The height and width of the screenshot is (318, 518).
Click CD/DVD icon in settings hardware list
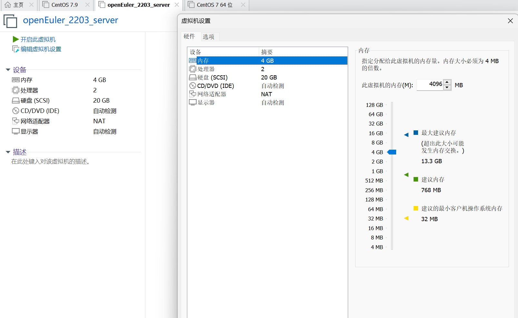(193, 86)
